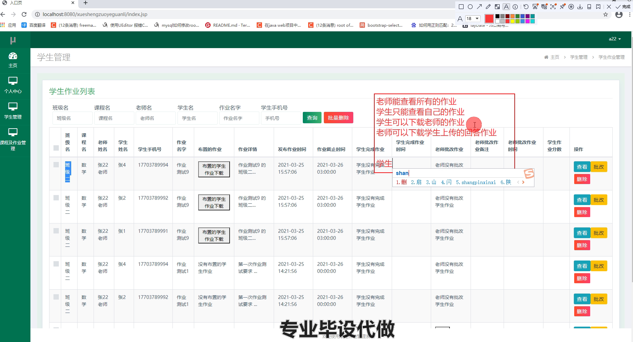This screenshot has width=633, height=342.
Task: Click the translate screenshot icon
Action: [x=544, y=7]
